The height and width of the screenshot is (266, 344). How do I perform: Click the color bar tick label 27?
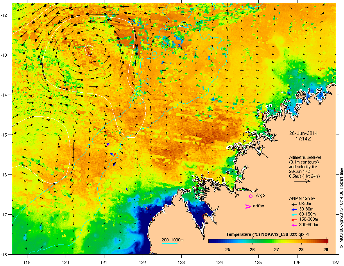pos(277,250)
